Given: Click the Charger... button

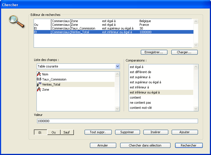Looking at the screenshot, I should pyautogui.click(x=184, y=52).
